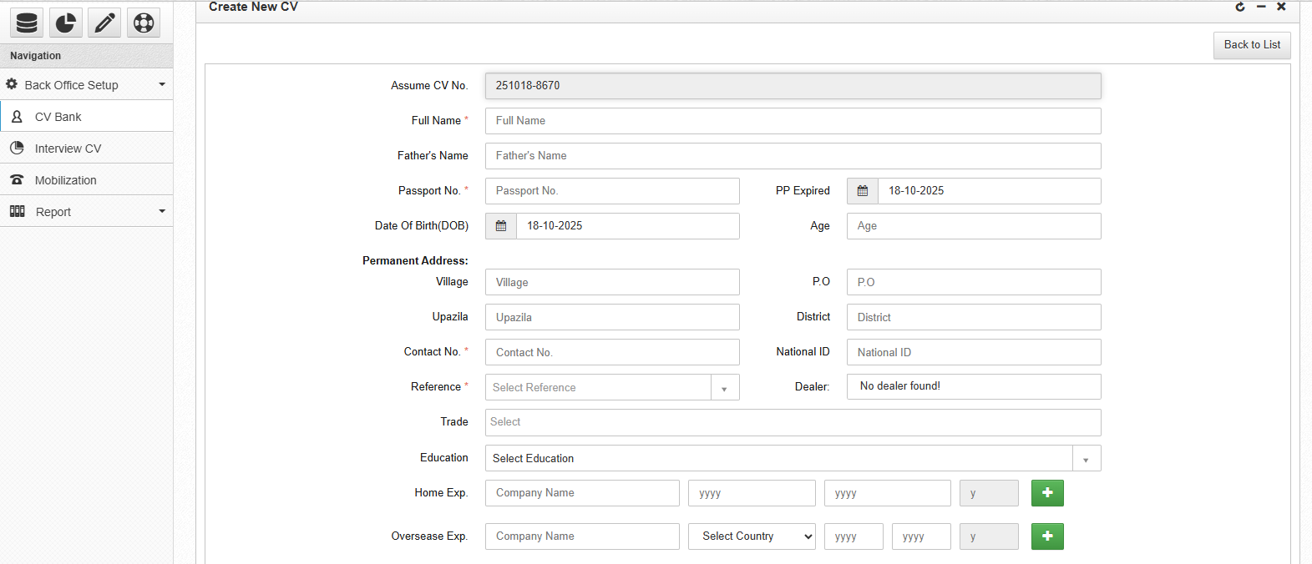Go to CV Bank in navigation
Screen dimensions: 1312x564
click(x=58, y=117)
